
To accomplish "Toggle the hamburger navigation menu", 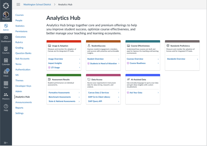I will (18, 5).
